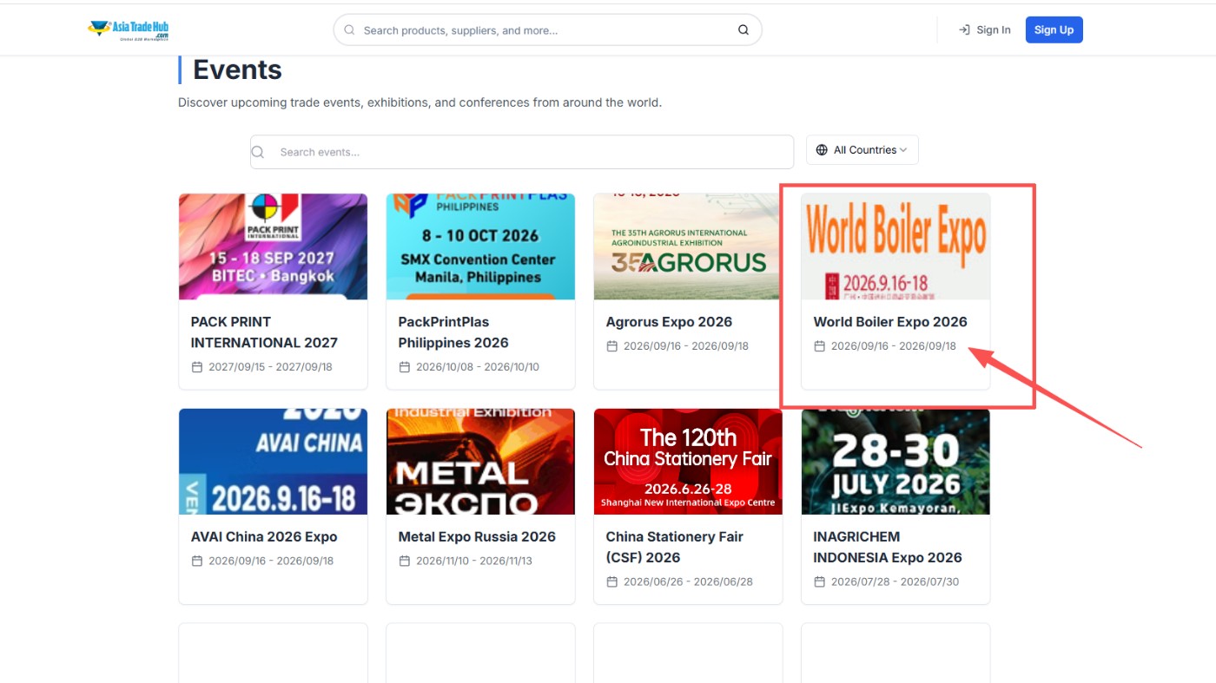Click the Sign In link
1216x683 pixels.
pyautogui.click(x=985, y=30)
